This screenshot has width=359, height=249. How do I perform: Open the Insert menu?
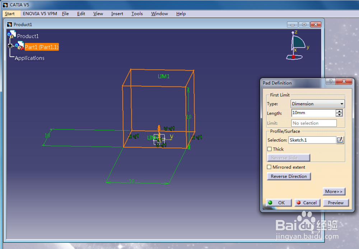click(x=117, y=14)
